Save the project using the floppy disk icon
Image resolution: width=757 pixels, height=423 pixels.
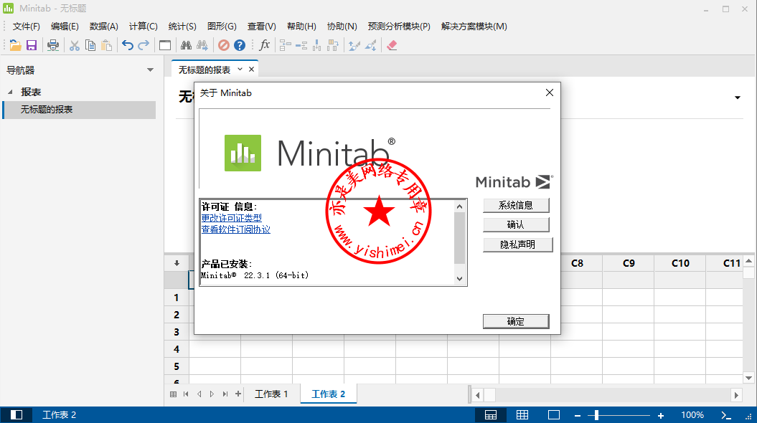(32, 45)
